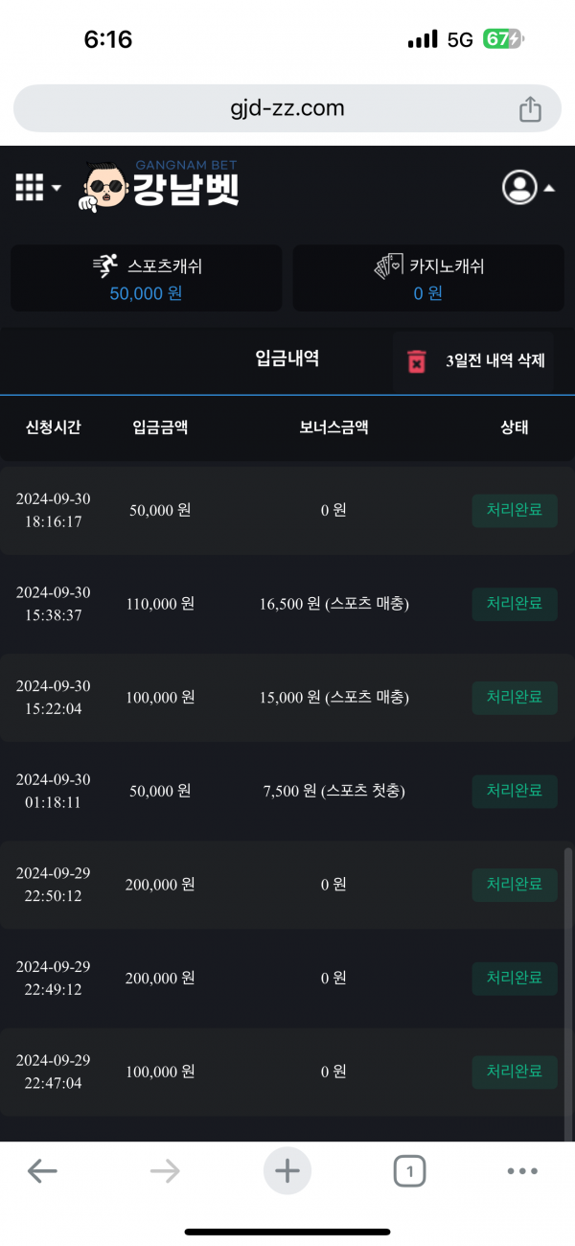
Task: Tap the red trash delete icon
Action: pos(417,361)
